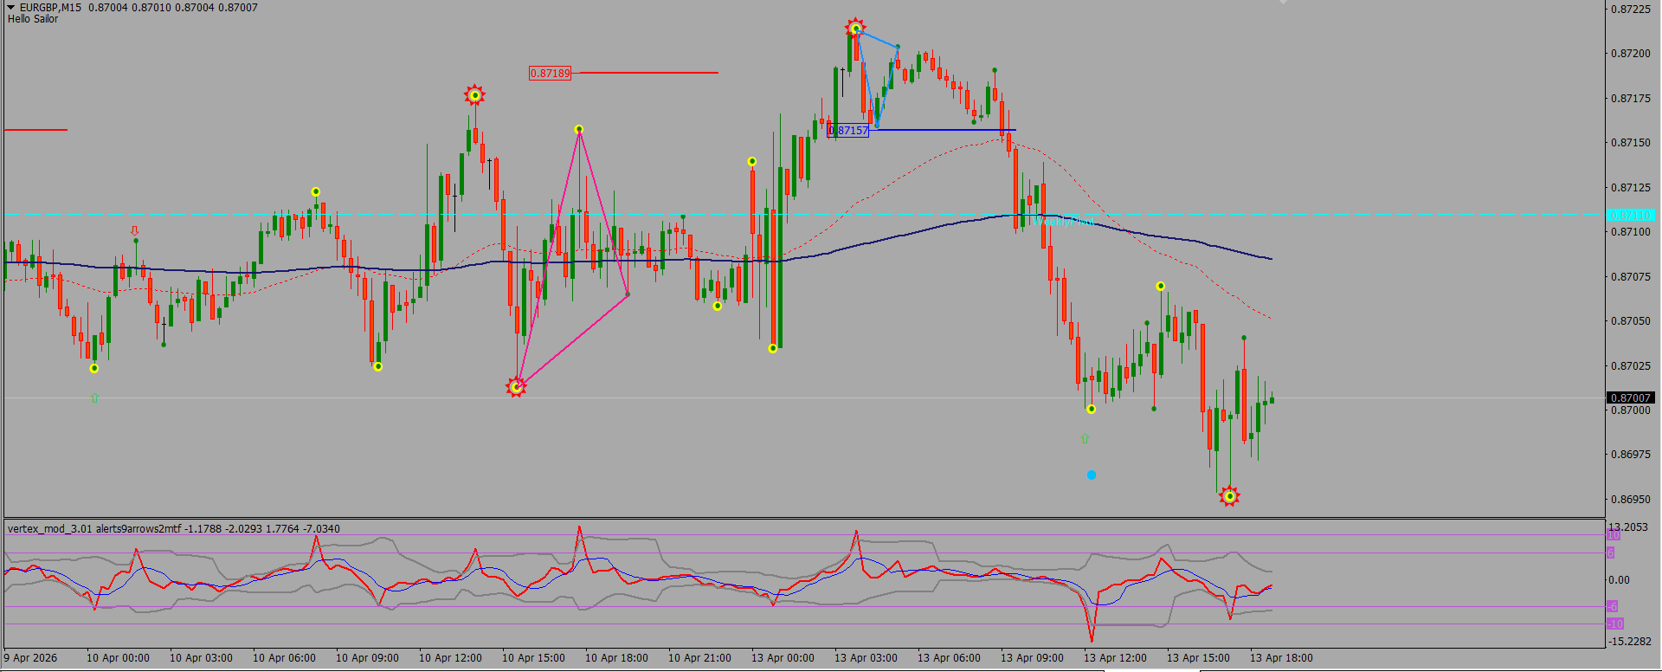Select the yellow dot at pink zigzag peak
Image resolution: width=1662 pixels, height=672 pixels.
[579, 130]
